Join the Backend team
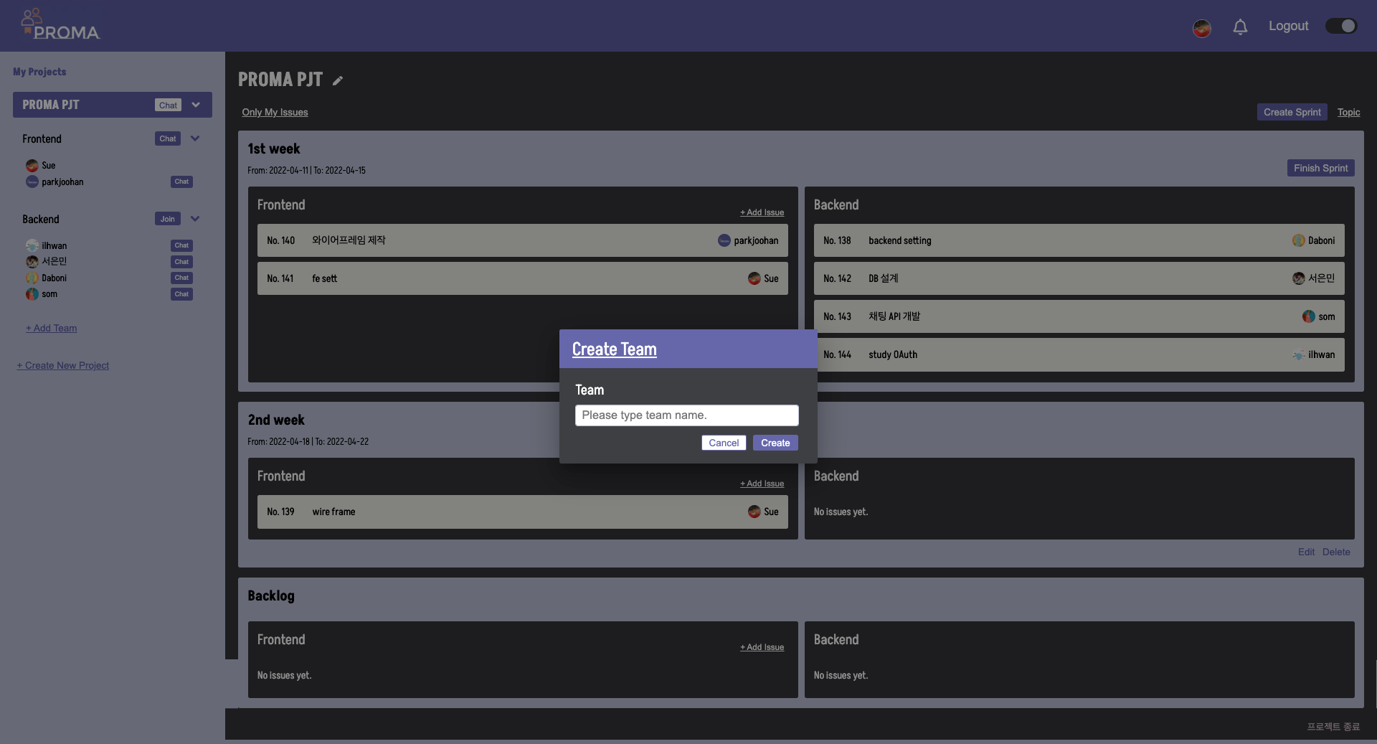1377x744 pixels. tap(167, 219)
